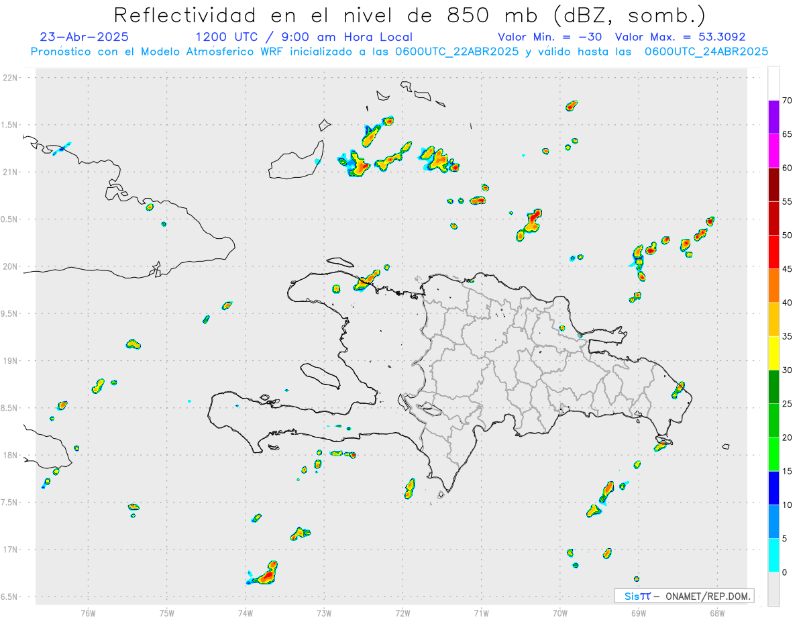The height and width of the screenshot is (622, 805).
Task: Click the latitude label '17N'
Action: (11, 550)
